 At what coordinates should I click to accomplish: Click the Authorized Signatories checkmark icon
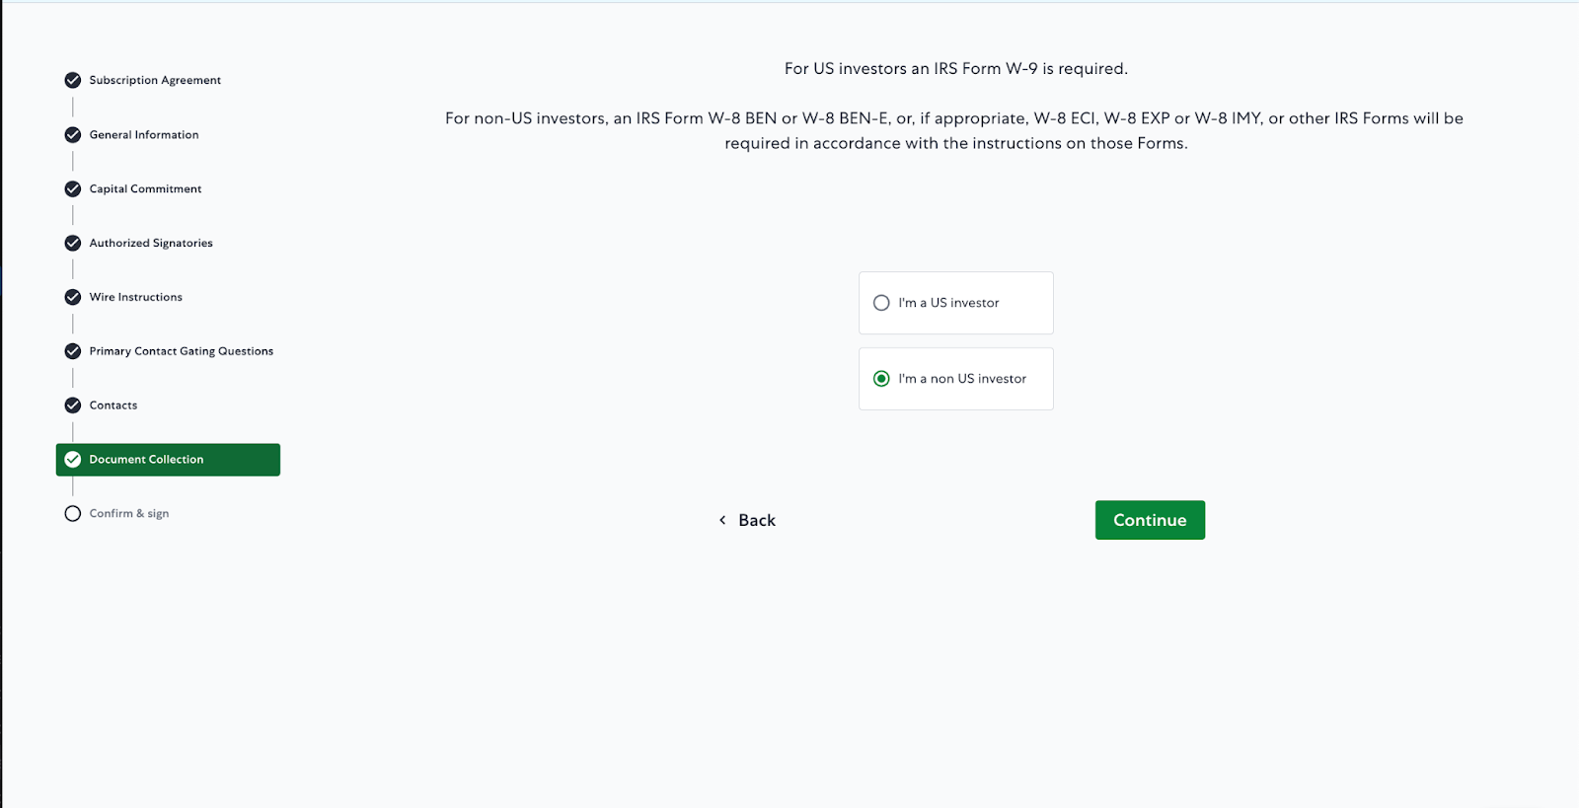click(73, 244)
